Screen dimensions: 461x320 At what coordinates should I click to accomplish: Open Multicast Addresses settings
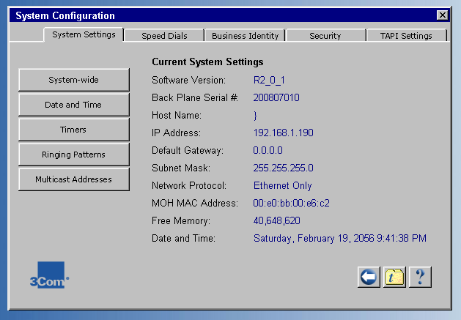coord(73,179)
